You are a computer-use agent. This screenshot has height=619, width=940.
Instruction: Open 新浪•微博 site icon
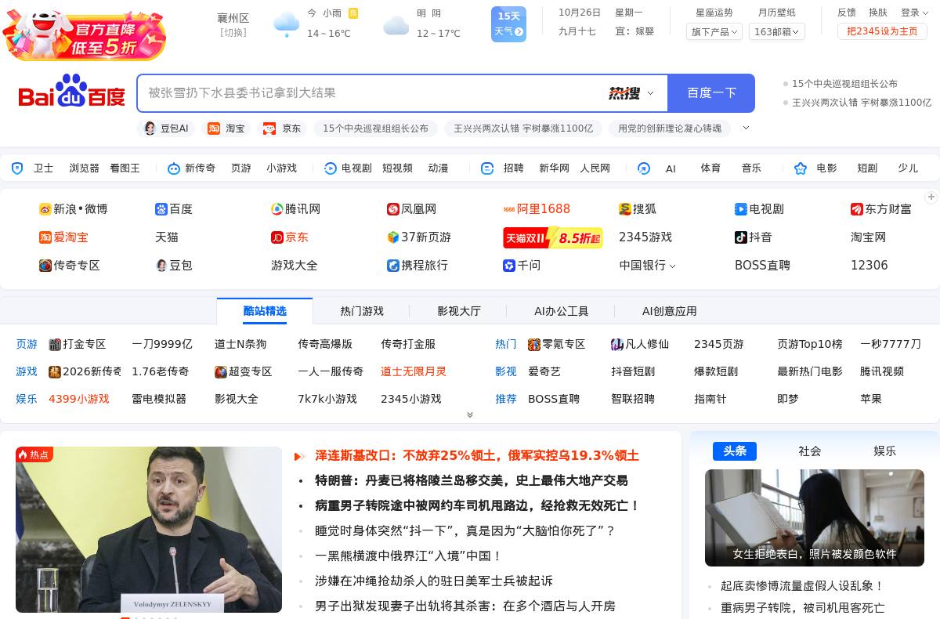pos(45,209)
